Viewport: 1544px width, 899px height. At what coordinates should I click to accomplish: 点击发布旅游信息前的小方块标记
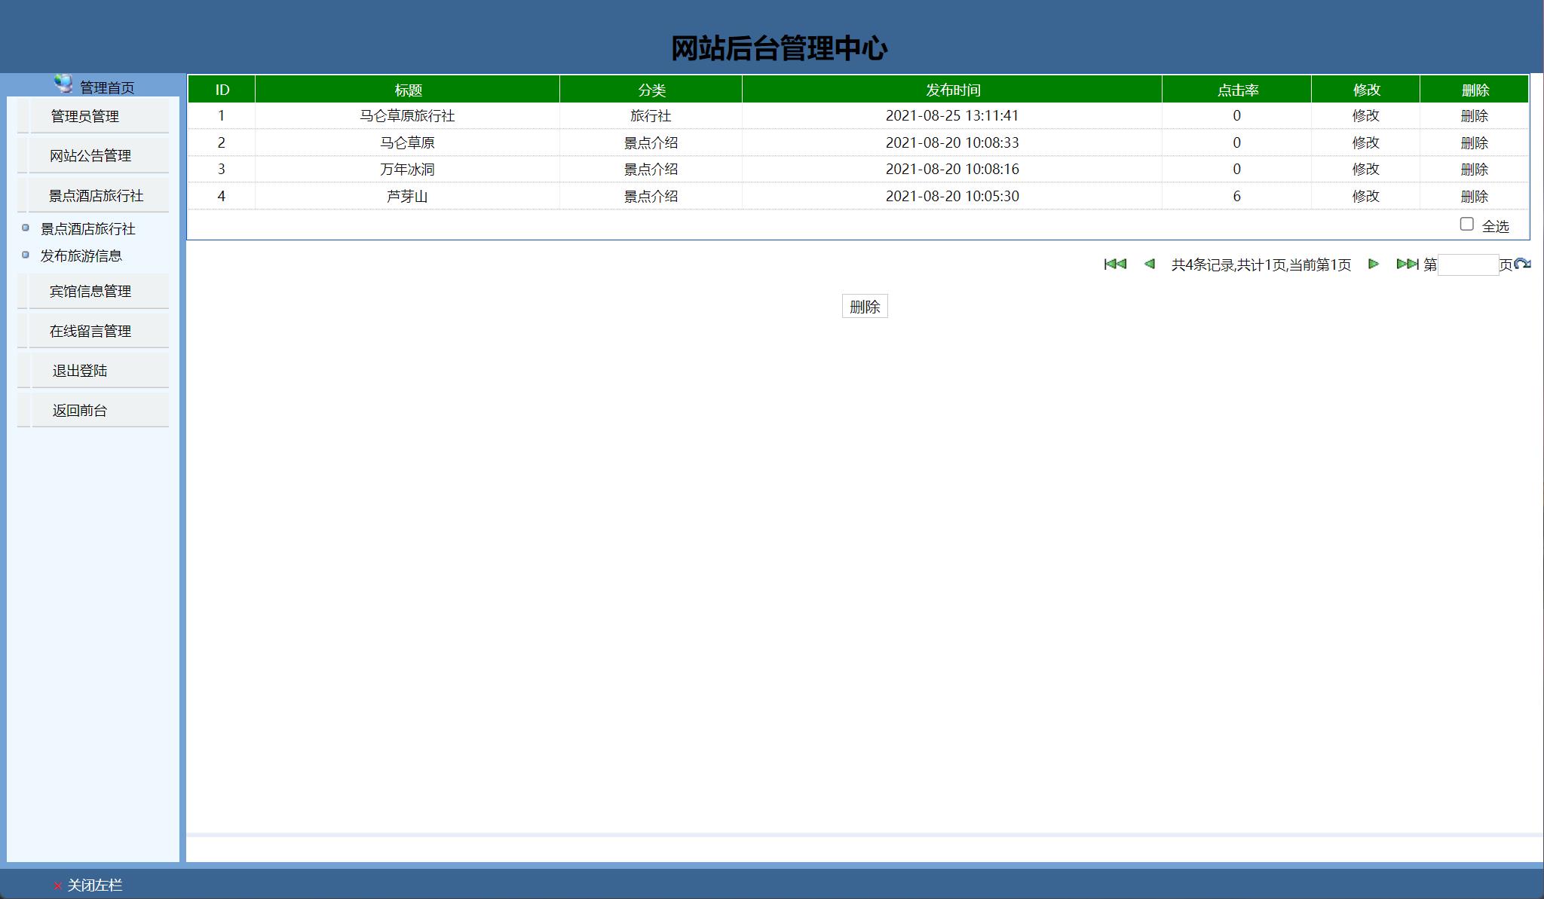(25, 254)
